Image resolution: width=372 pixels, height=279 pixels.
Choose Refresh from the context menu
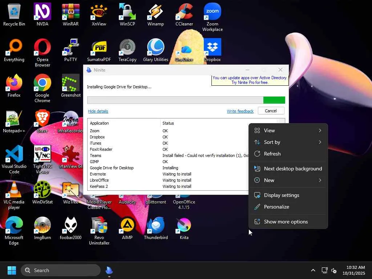pyautogui.click(x=288, y=154)
